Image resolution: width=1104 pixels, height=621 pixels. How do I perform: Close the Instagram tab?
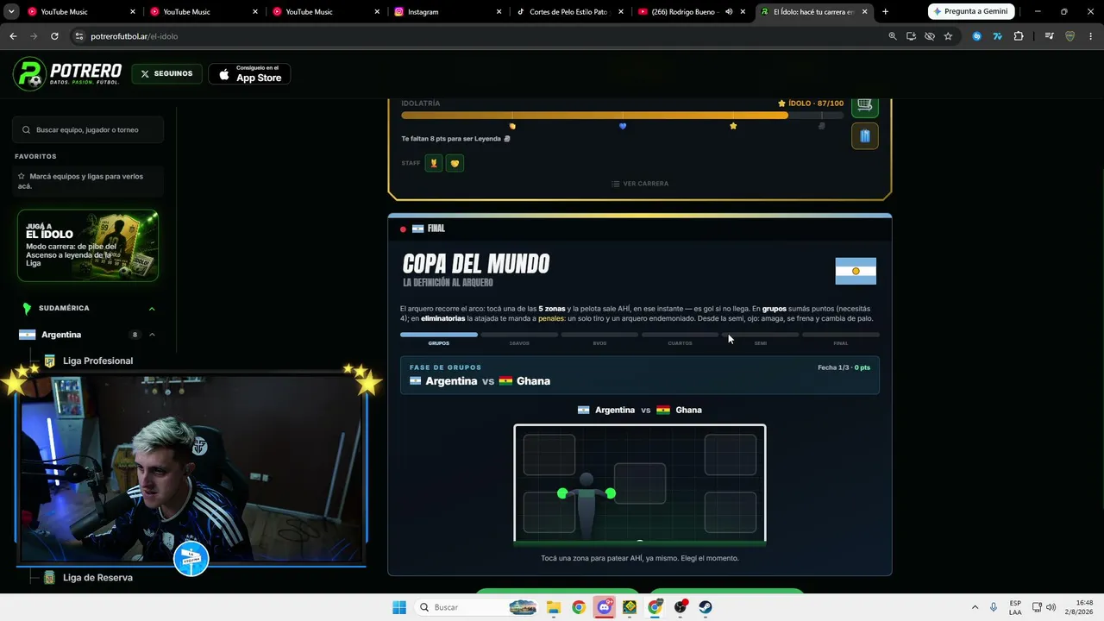pyautogui.click(x=500, y=12)
